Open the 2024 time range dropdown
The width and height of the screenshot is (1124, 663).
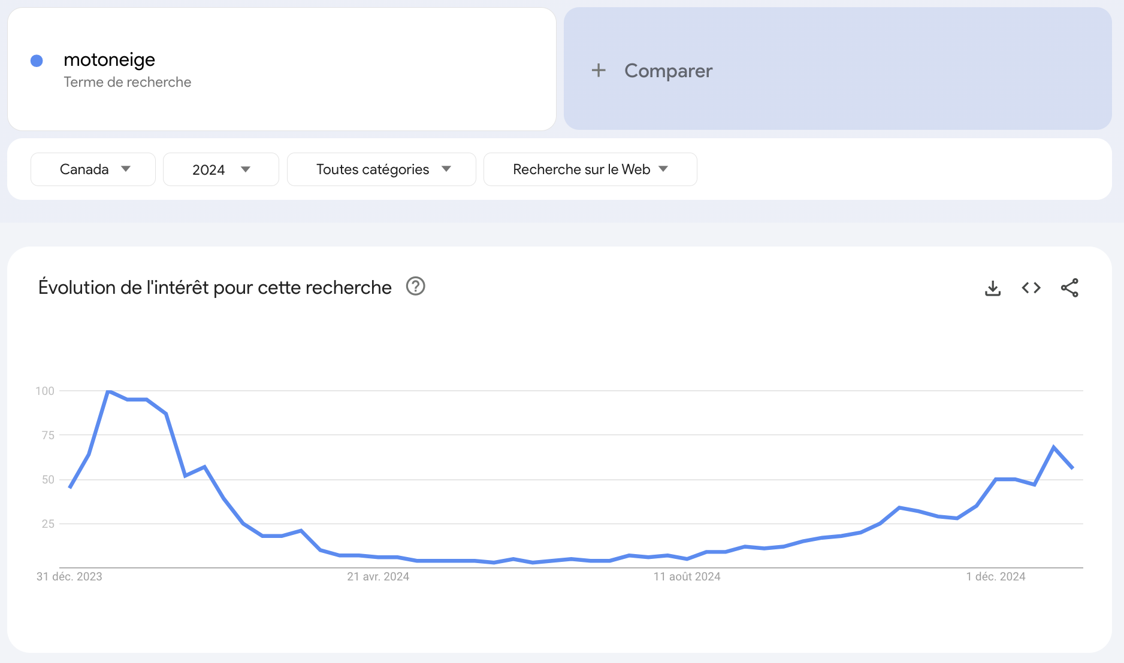[220, 169]
